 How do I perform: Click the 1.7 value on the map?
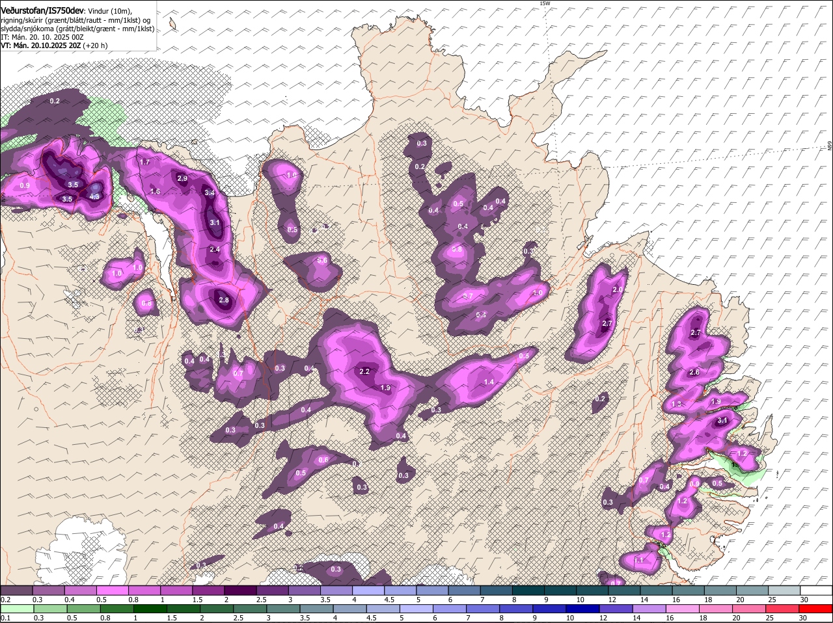click(145, 162)
